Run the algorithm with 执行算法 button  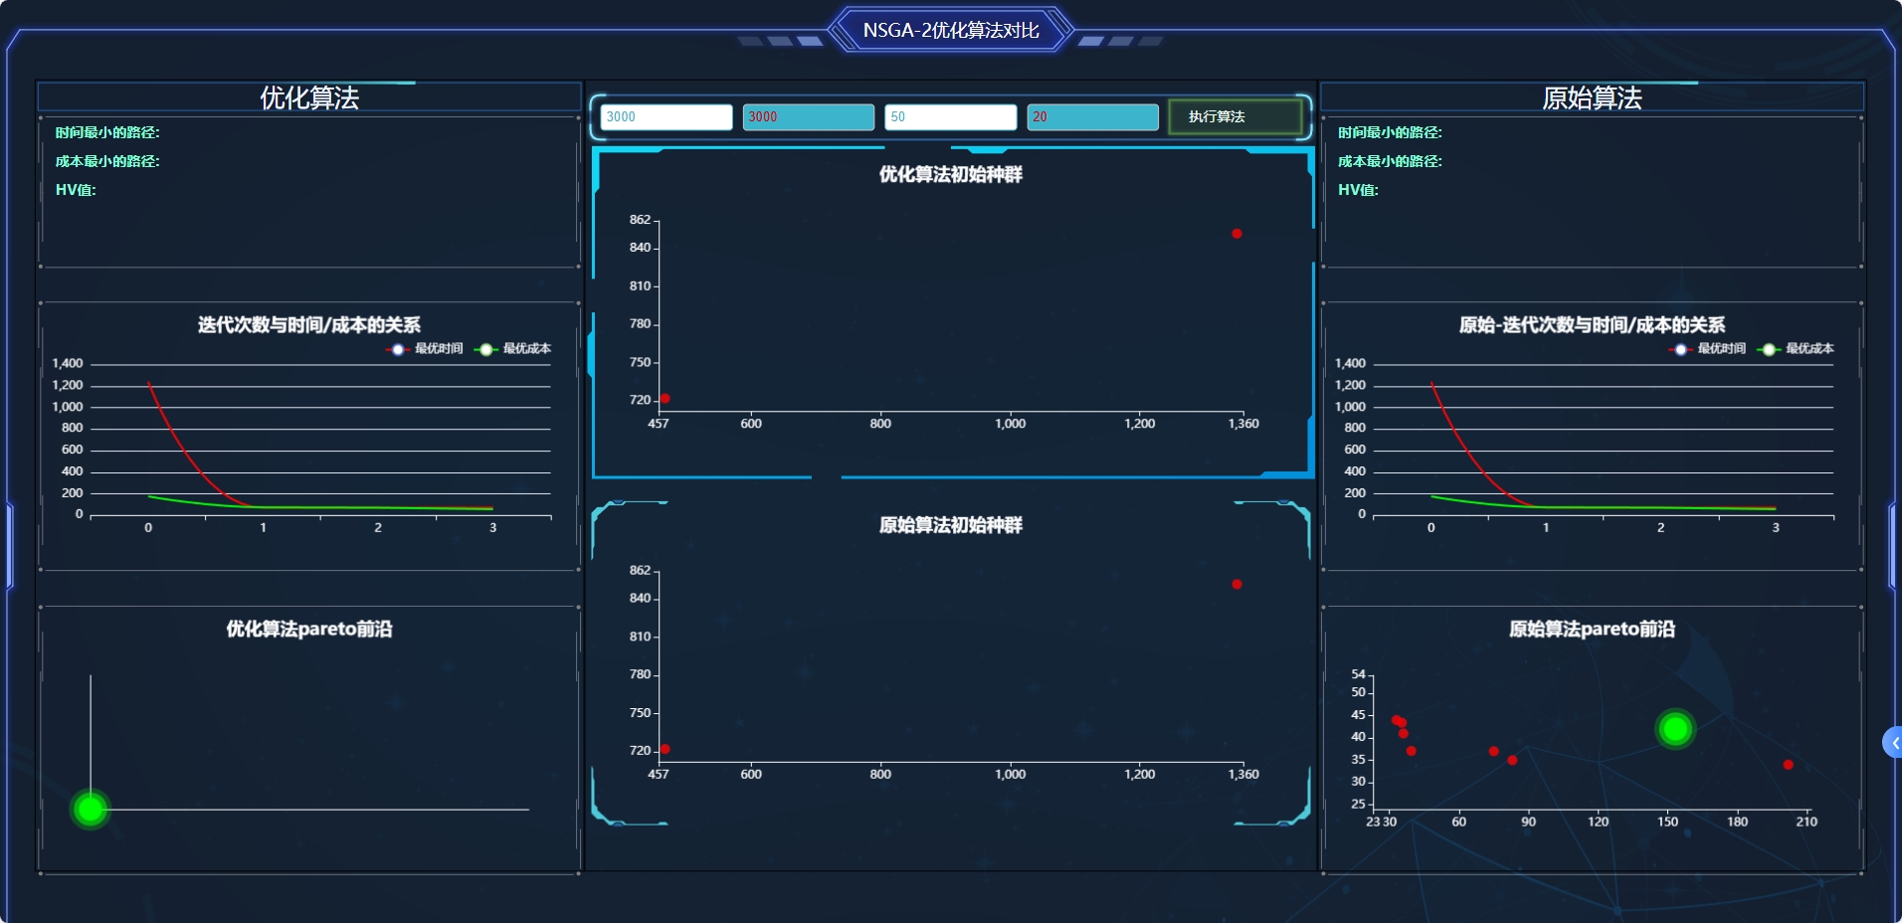tap(1236, 117)
